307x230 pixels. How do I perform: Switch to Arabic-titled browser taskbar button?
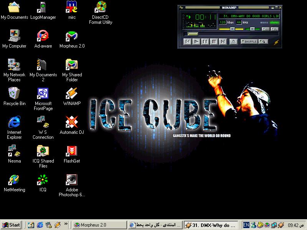click(x=156, y=225)
